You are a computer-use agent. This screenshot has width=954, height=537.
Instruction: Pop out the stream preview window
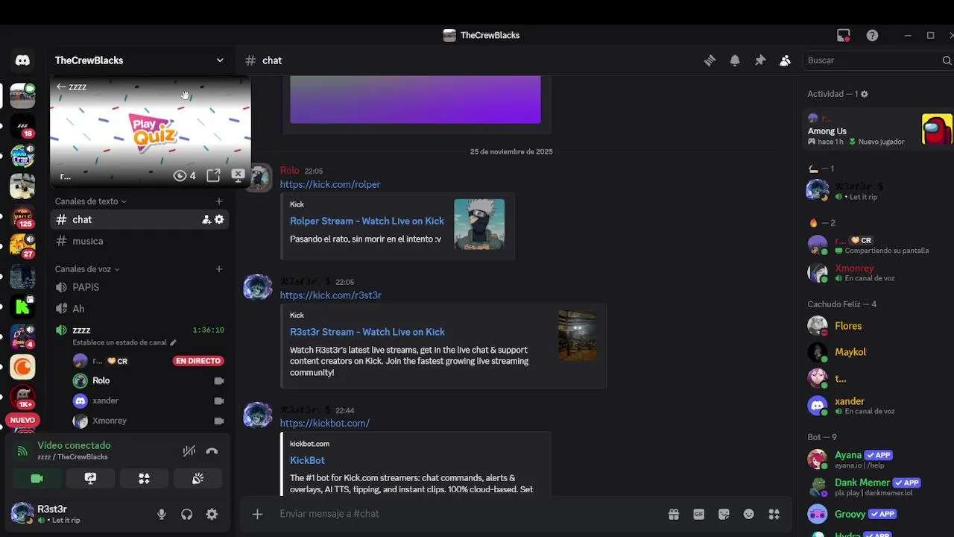click(x=213, y=175)
